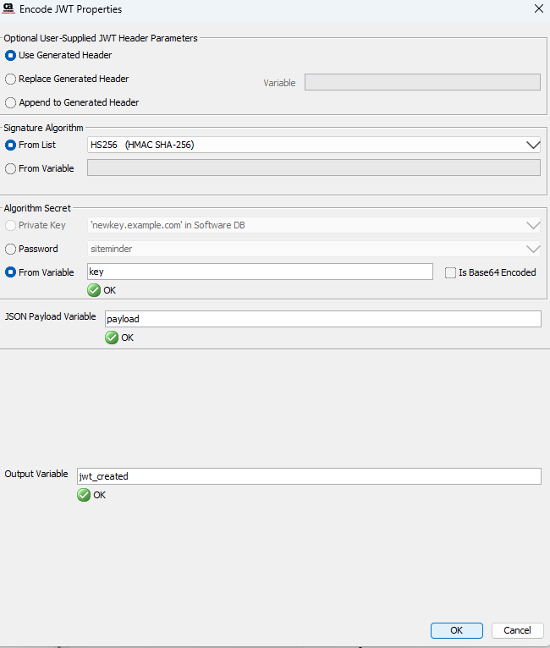Click the green checkmark under payload field
This screenshot has height=648, width=550.
tap(111, 338)
